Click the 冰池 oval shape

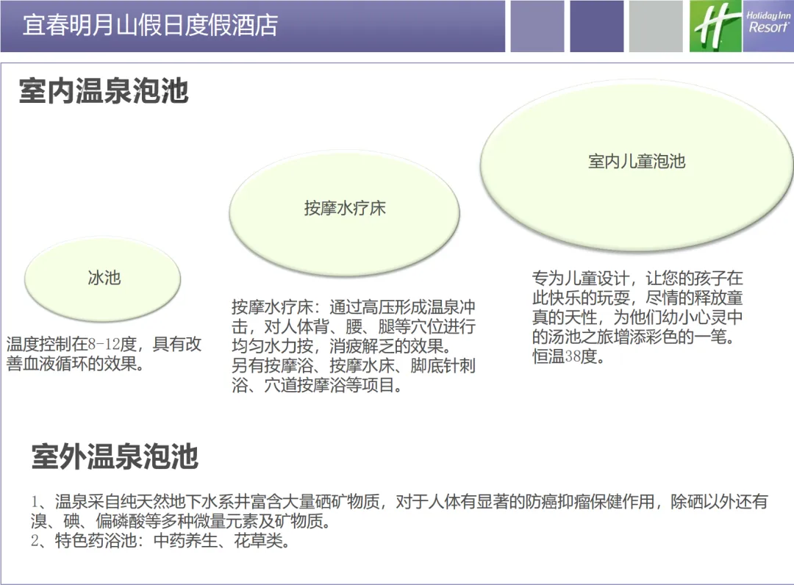point(103,279)
